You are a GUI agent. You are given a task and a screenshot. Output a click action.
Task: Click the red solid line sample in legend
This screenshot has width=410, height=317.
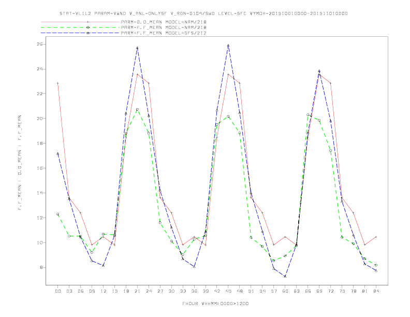tap(80, 22)
